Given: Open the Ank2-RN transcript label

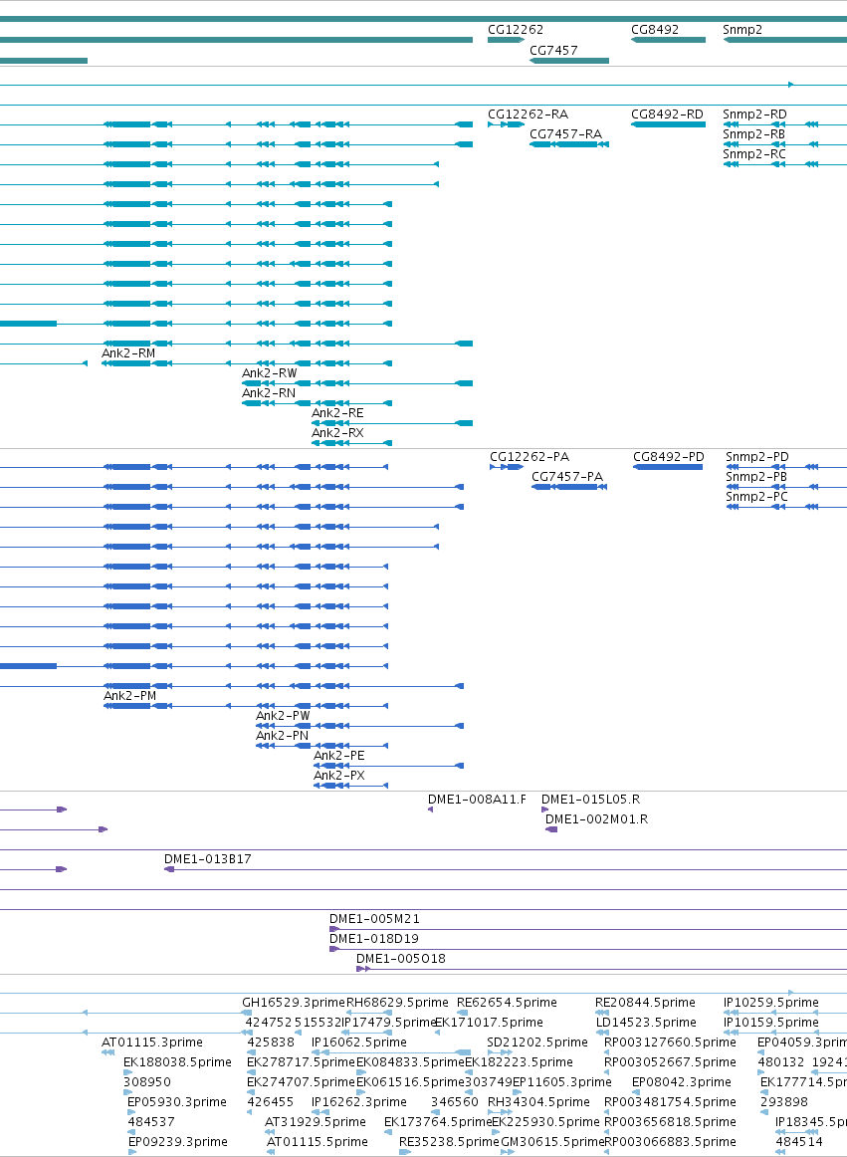Looking at the screenshot, I should (x=269, y=393).
